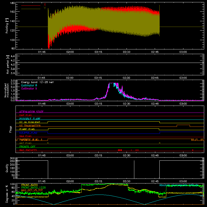Click the ATTENUATOR_STATE flag label
This screenshot has height=207, width=207.
tap(31, 112)
